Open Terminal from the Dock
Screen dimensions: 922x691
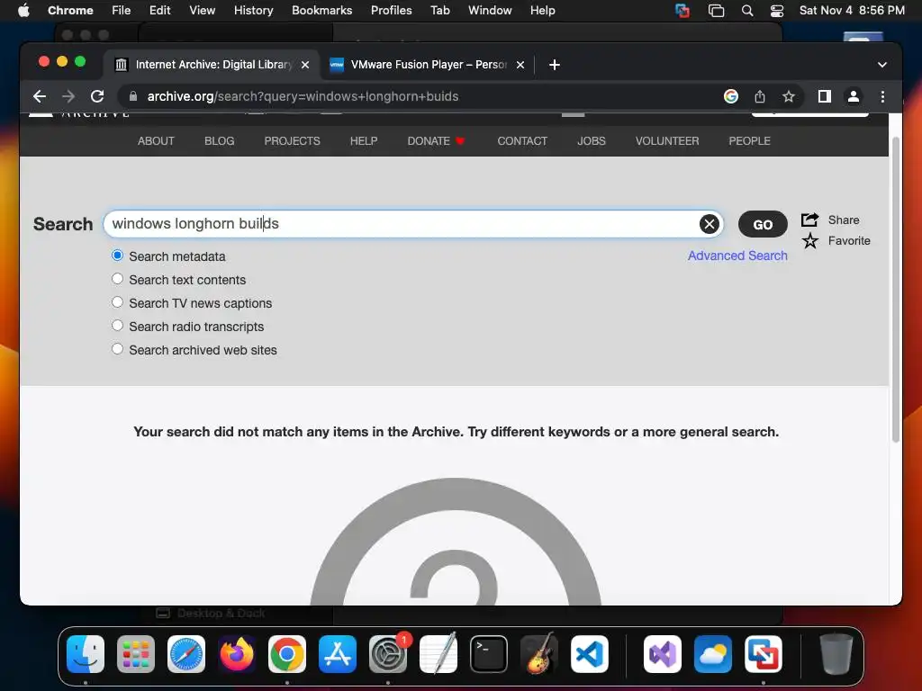(x=489, y=654)
